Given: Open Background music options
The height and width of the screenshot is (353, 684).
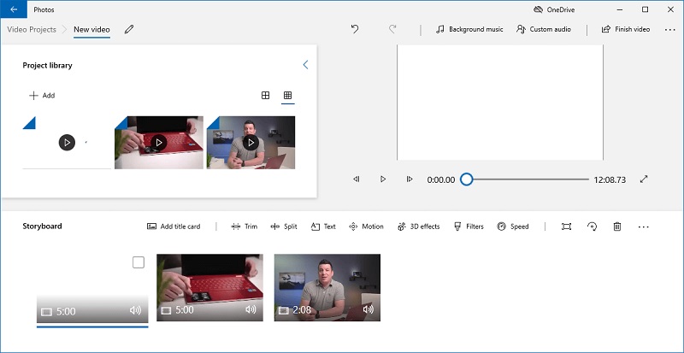Looking at the screenshot, I should pos(469,29).
